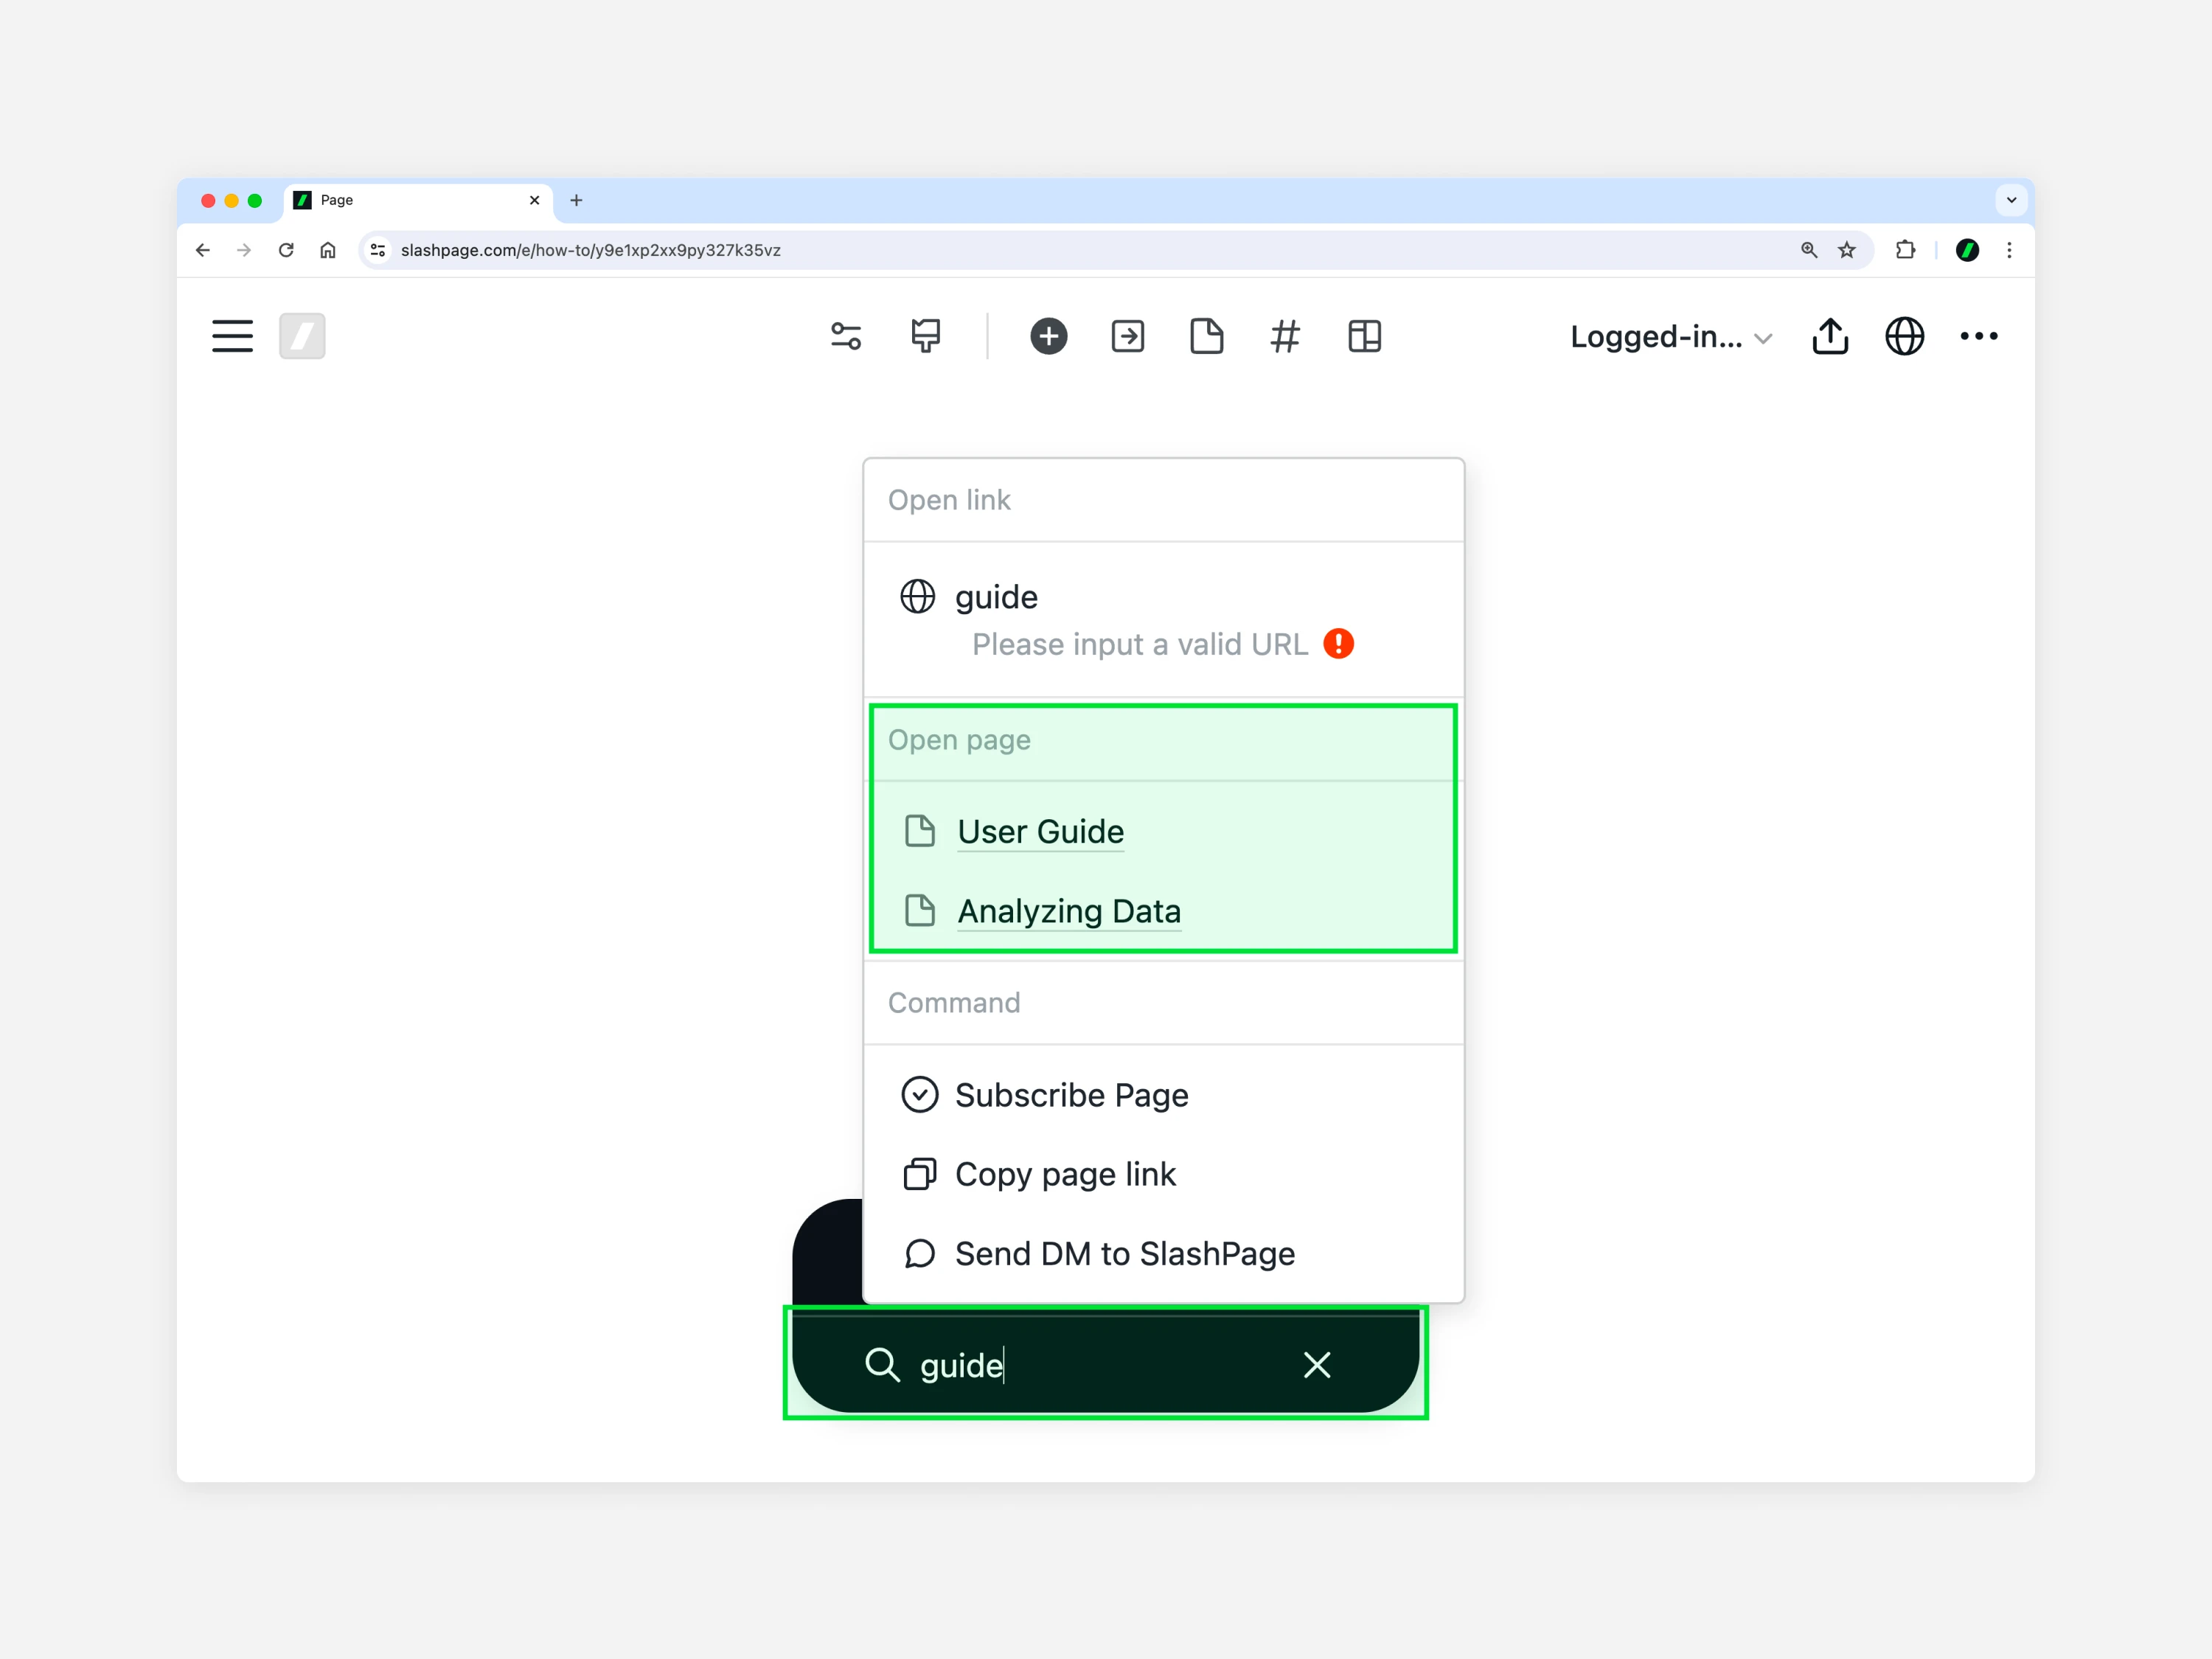Click the share upload icon

tap(1830, 336)
